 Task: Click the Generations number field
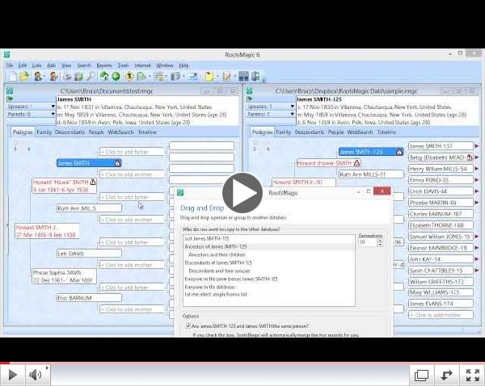click(x=367, y=242)
